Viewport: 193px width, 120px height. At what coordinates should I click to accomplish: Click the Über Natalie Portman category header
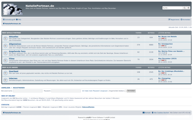point(11,33)
